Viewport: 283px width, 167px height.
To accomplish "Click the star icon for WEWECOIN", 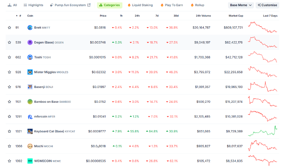I will click(x=9, y=161).
